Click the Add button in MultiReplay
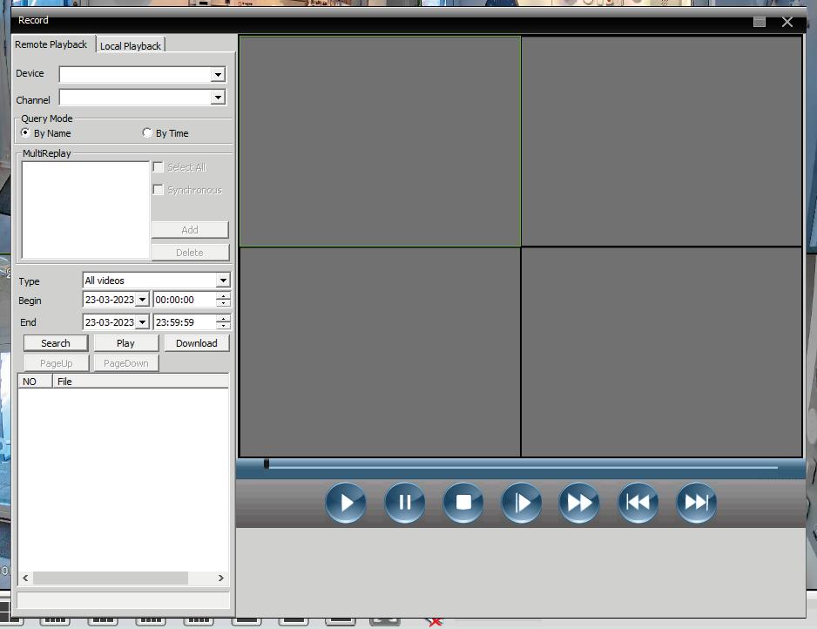This screenshot has width=817, height=629. point(190,230)
